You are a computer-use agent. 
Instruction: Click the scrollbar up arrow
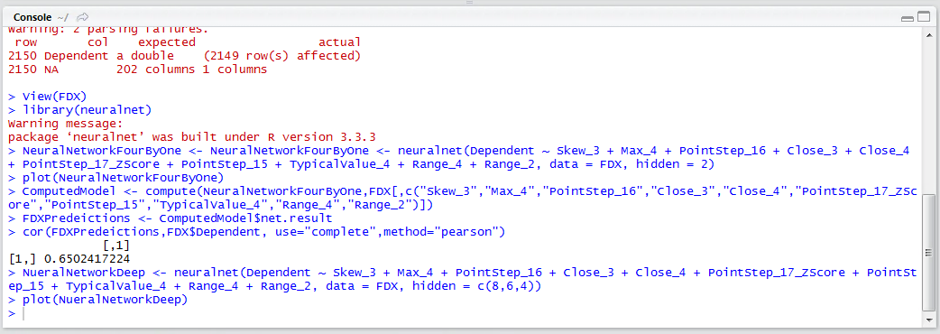(x=928, y=33)
